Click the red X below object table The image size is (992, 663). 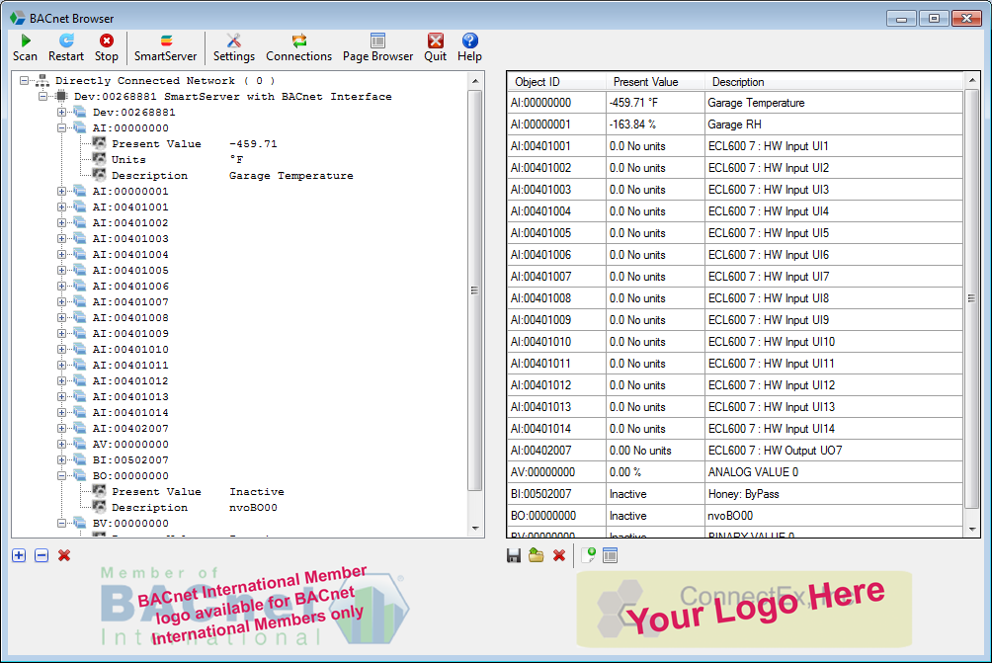558,555
